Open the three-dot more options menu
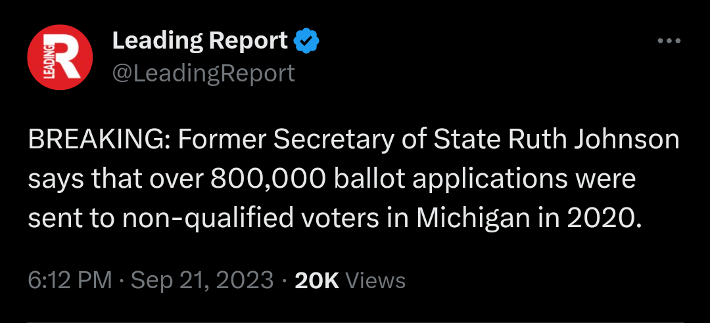Screen dimensions: 710x323 coord(669,41)
